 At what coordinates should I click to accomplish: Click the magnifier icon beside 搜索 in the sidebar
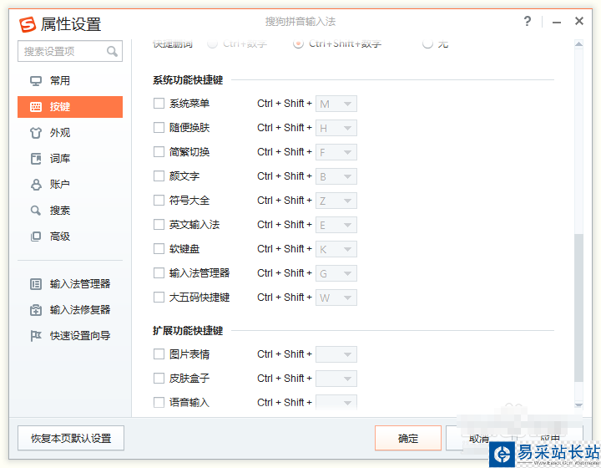click(36, 211)
